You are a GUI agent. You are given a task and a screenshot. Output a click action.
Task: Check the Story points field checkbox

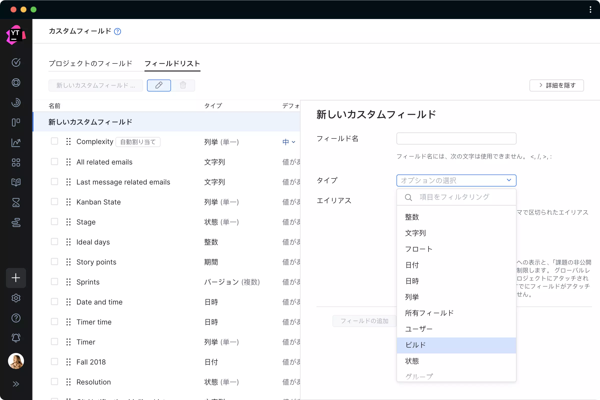(54, 262)
